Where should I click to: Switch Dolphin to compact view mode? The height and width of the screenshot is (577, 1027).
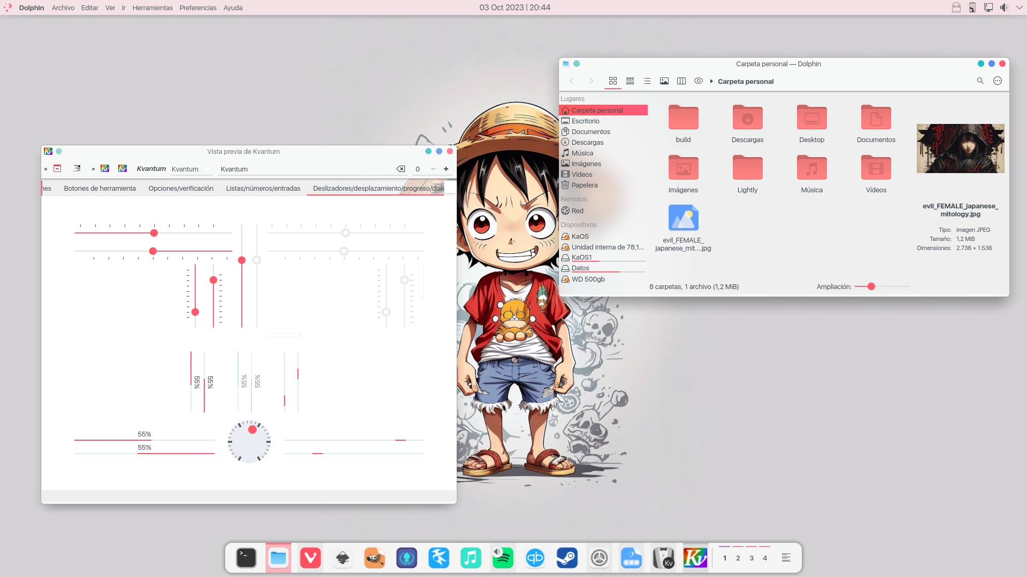[x=630, y=81]
